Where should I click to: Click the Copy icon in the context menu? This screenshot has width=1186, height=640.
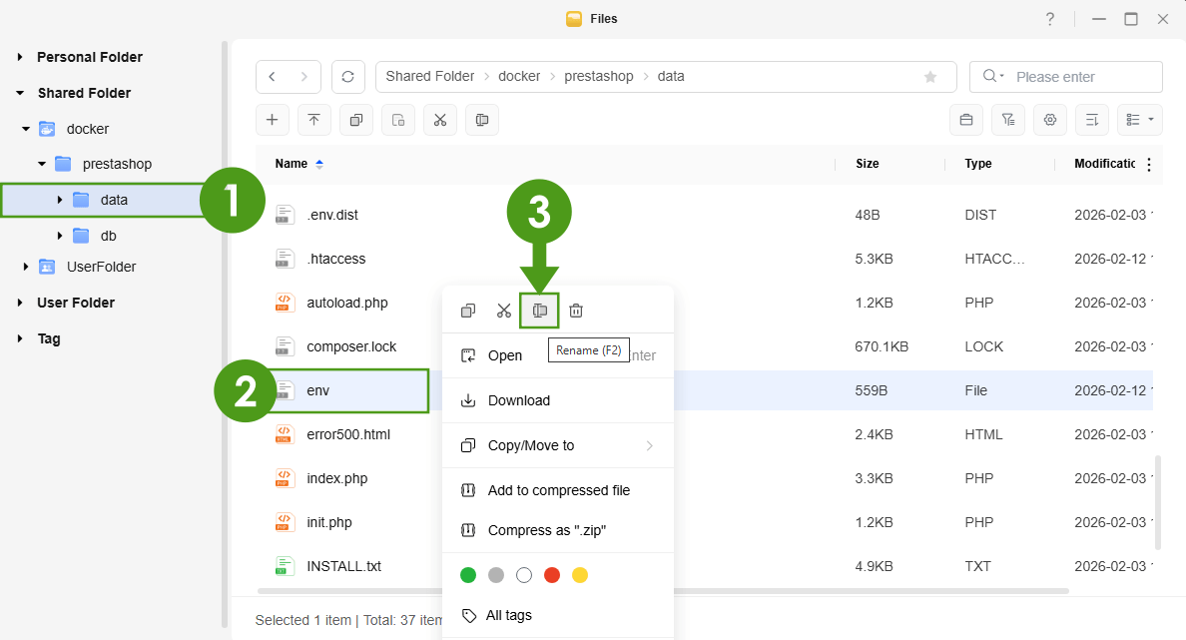click(x=468, y=311)
